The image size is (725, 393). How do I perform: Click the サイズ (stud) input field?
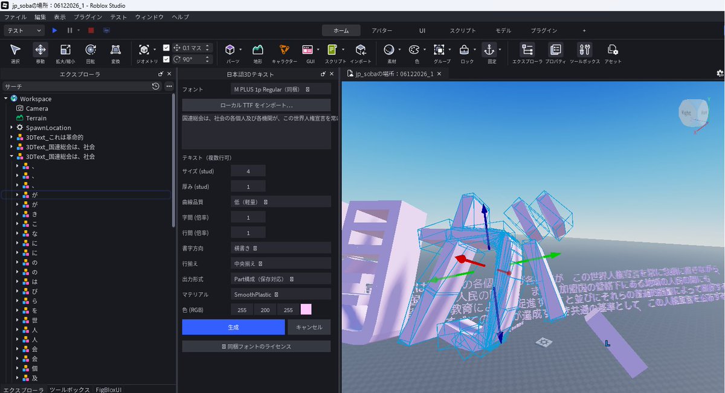click(248, 171)
